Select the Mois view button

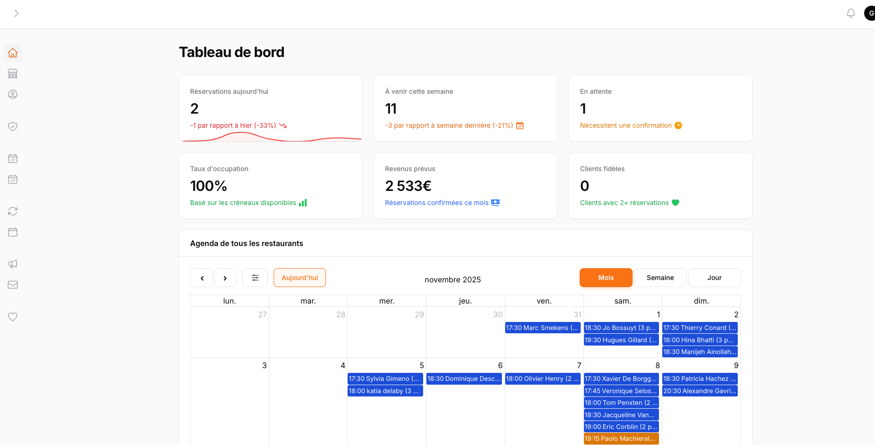[606, 278]
